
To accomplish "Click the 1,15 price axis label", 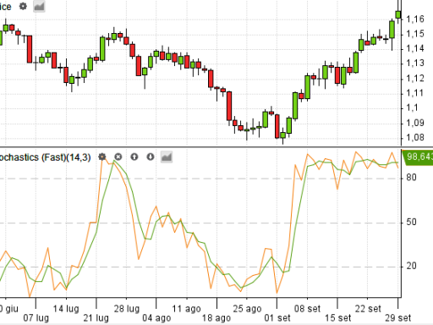I will 415,34.
